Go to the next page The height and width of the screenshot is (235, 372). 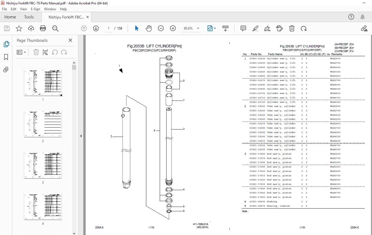click(96, 28)
